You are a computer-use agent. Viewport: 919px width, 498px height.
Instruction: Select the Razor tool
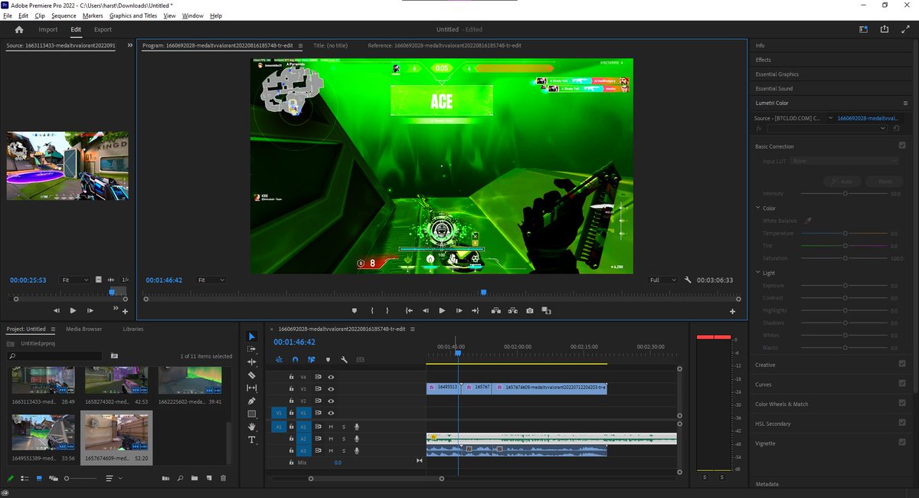click(253, 375)
